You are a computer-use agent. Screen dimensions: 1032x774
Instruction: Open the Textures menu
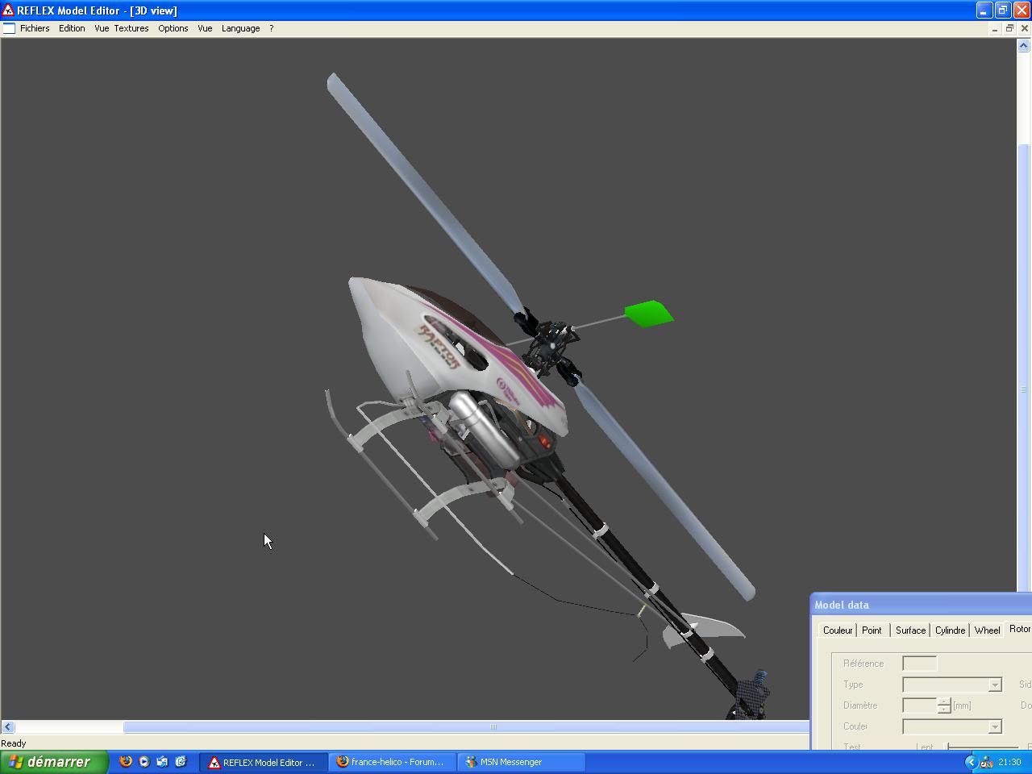pyautogui.click(x=131, y=28)
